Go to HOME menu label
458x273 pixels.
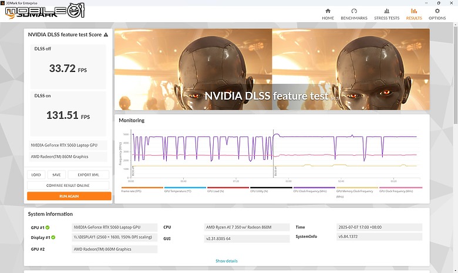(x=328, y=18)
